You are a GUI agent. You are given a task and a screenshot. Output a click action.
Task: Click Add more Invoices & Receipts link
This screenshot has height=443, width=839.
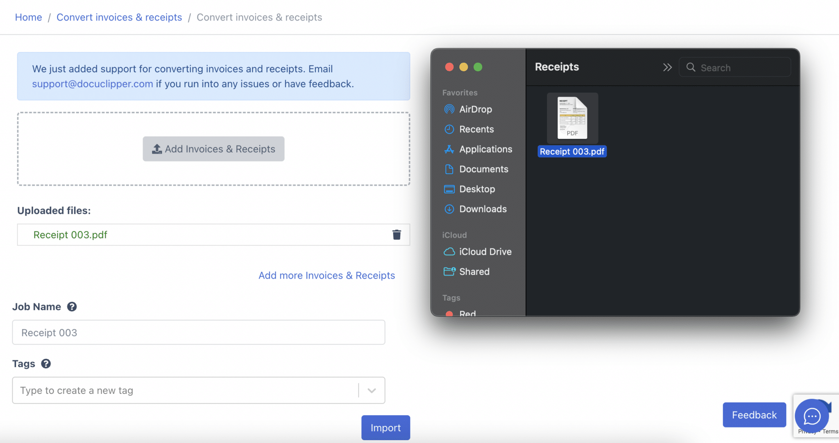tap(327, 275)
